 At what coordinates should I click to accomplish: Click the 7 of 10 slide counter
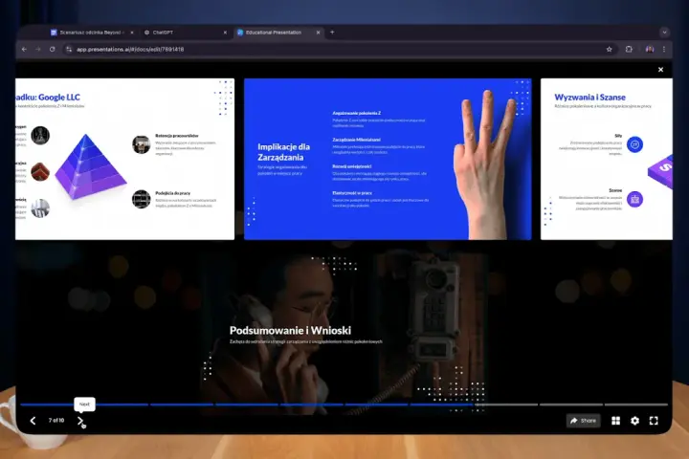pos(56,421)
